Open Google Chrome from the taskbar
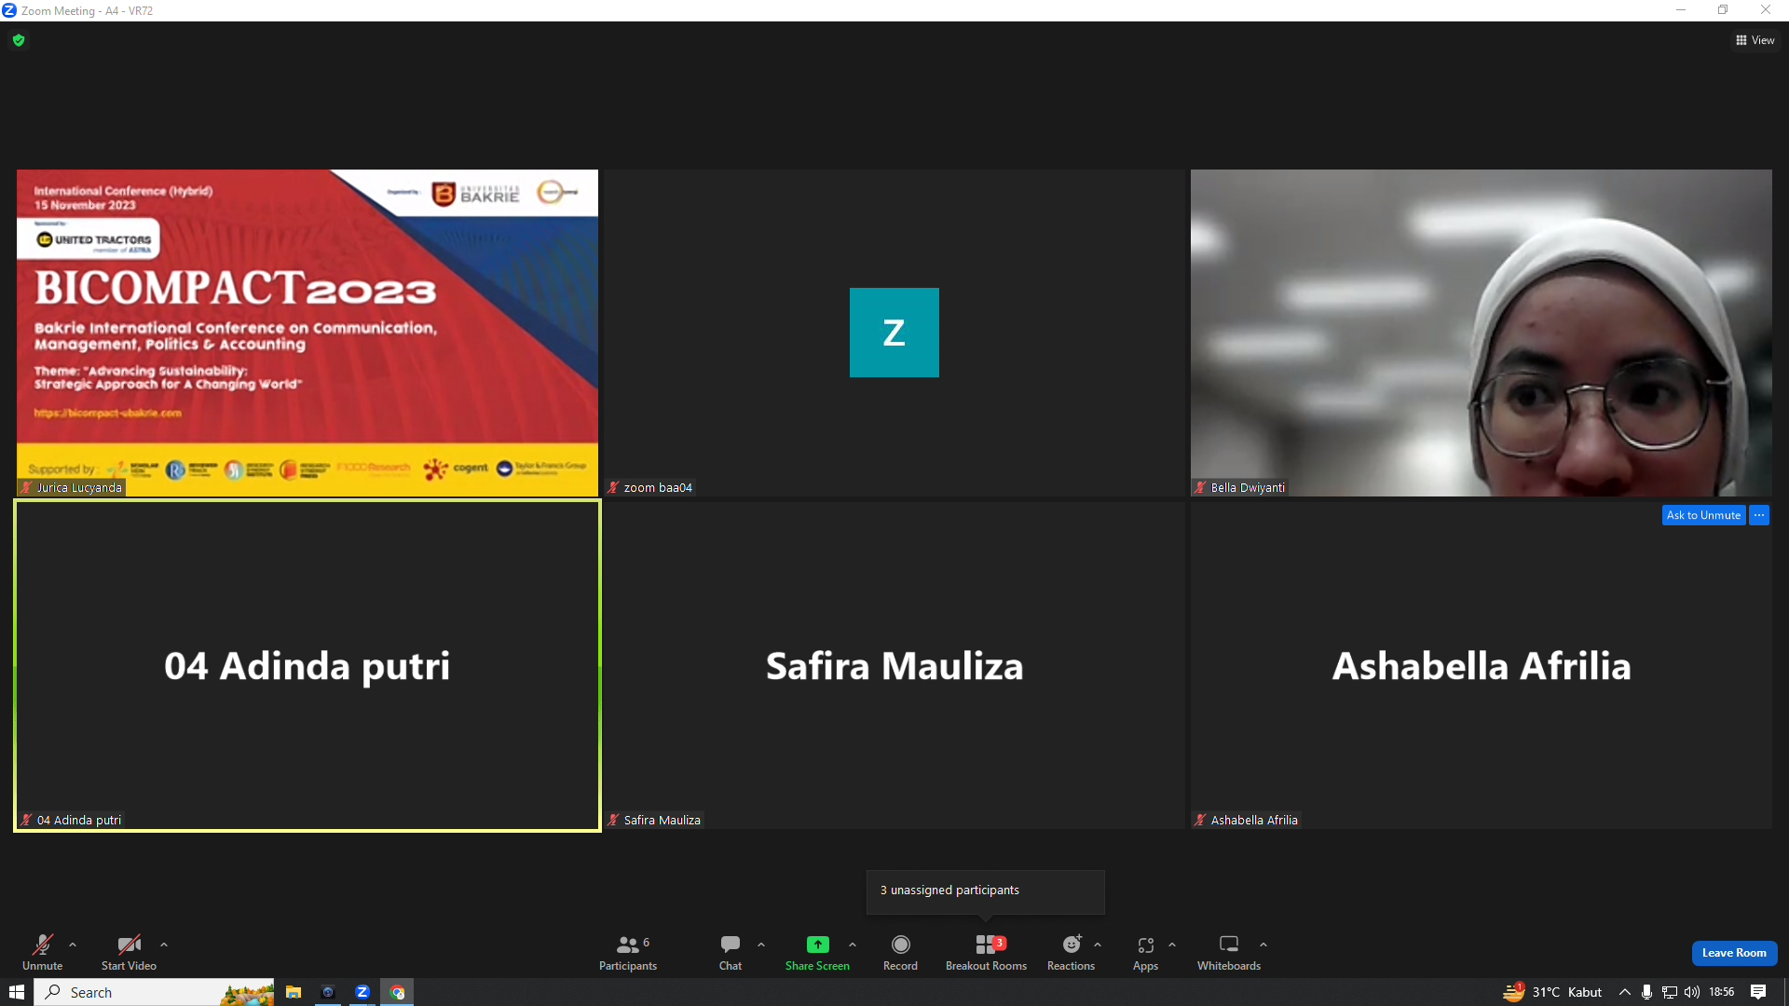Image resolution: width=1789 pixels, height=1006 pixels. click(397, 992)
